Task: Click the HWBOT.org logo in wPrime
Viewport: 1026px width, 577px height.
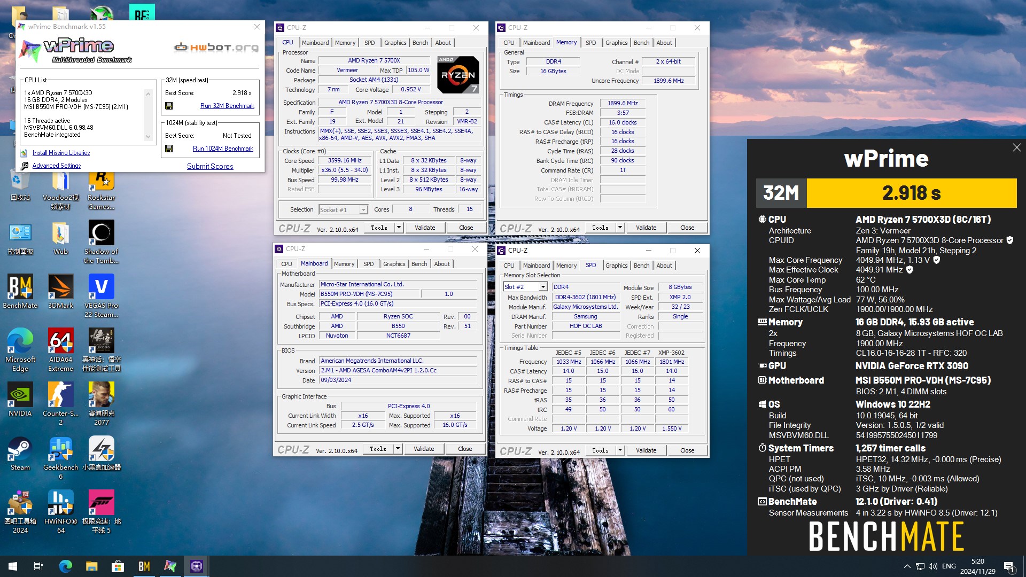Action: click(216, 48)
